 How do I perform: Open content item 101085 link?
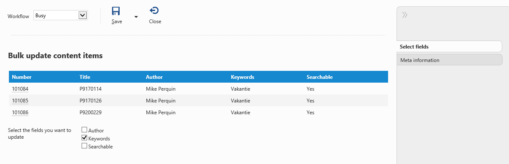(20, 101)
